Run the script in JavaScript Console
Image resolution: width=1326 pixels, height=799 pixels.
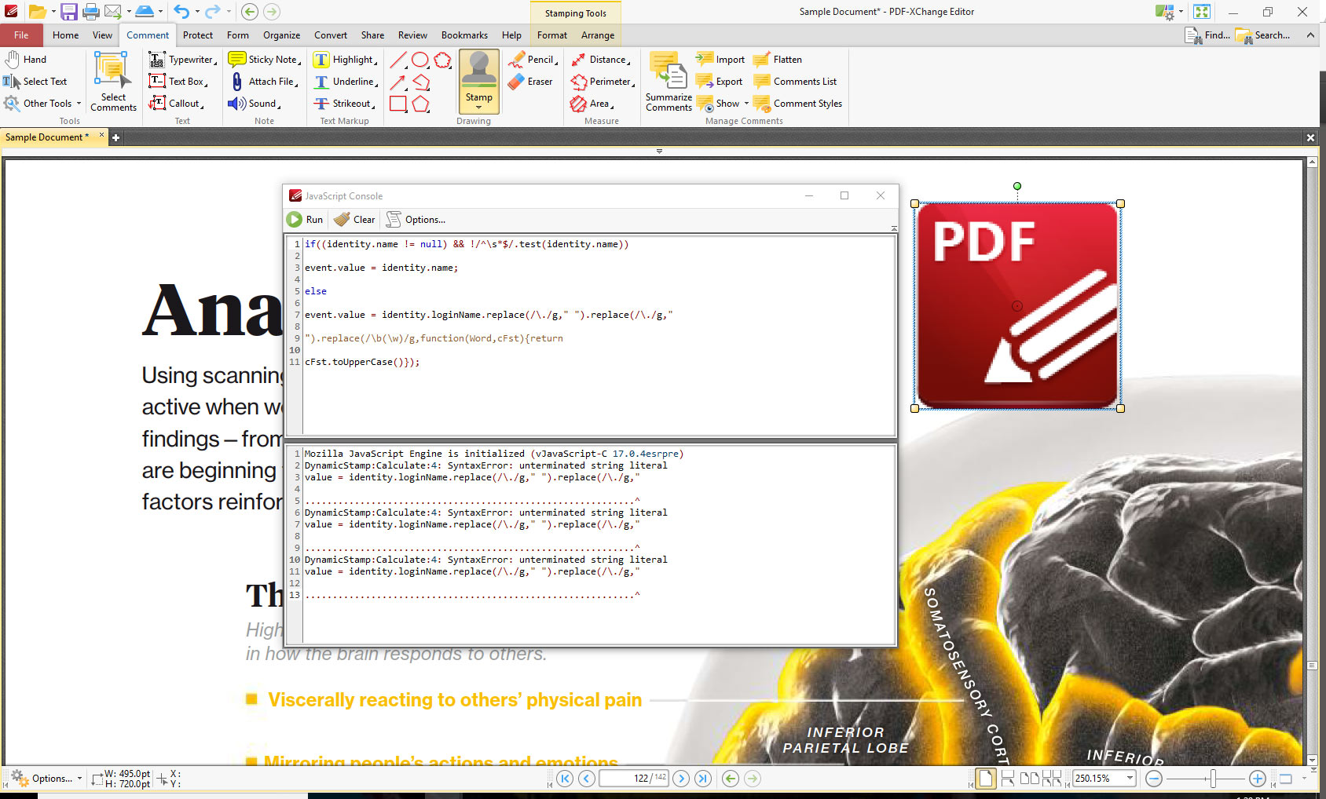coord(306,219)
